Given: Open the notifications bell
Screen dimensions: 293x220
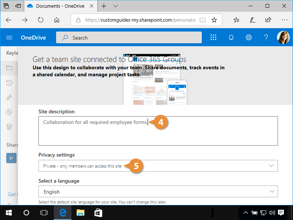Looking at the screenshot, I should (231, 37).
